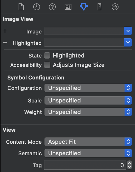
Task: Show the History inspector
Action: [x=37, y=7]
